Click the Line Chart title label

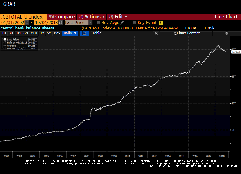226,17
